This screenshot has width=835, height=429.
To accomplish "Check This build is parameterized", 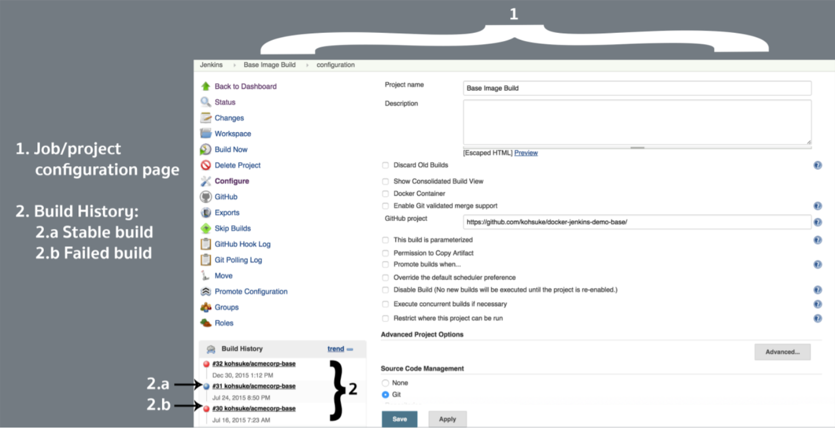I will point(385,240).
